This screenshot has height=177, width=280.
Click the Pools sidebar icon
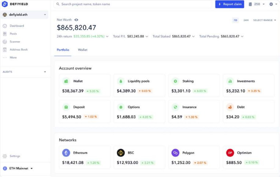[x=5, y=34]
